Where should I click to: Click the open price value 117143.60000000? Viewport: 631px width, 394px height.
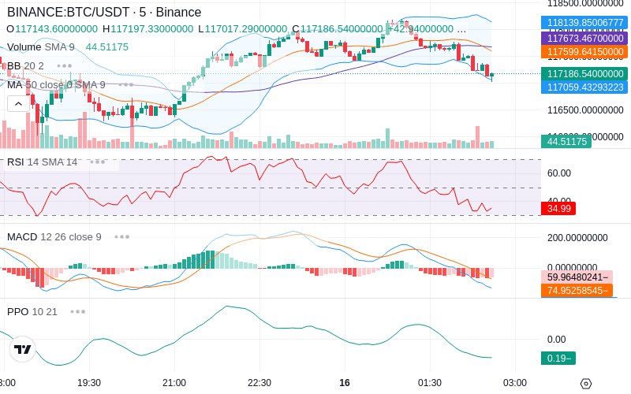[56, 29]
